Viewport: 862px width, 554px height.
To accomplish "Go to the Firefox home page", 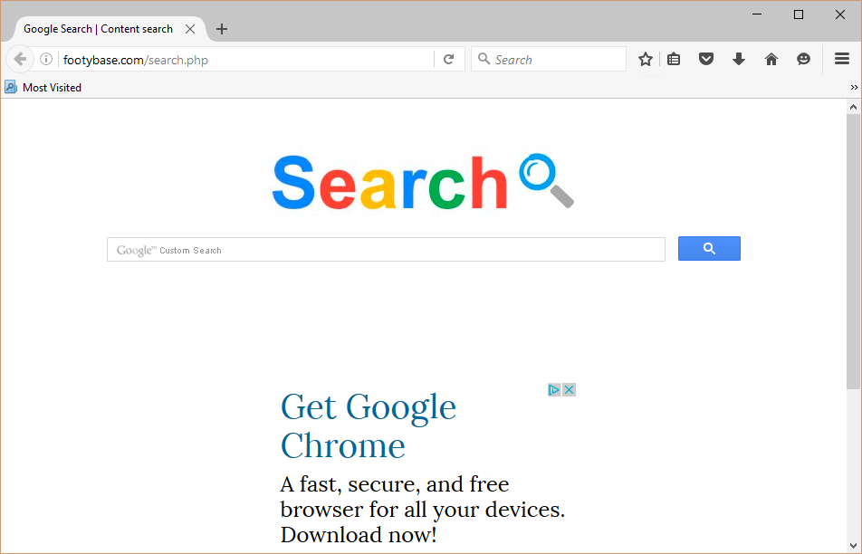I will pyautogui.click(x=771, y=60).
